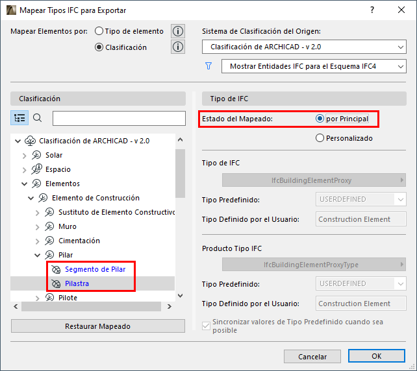Expand the Espacio tree node
The width and height of the screenshot is (417, 371).
pyautogui.click(x=25, y=170)
